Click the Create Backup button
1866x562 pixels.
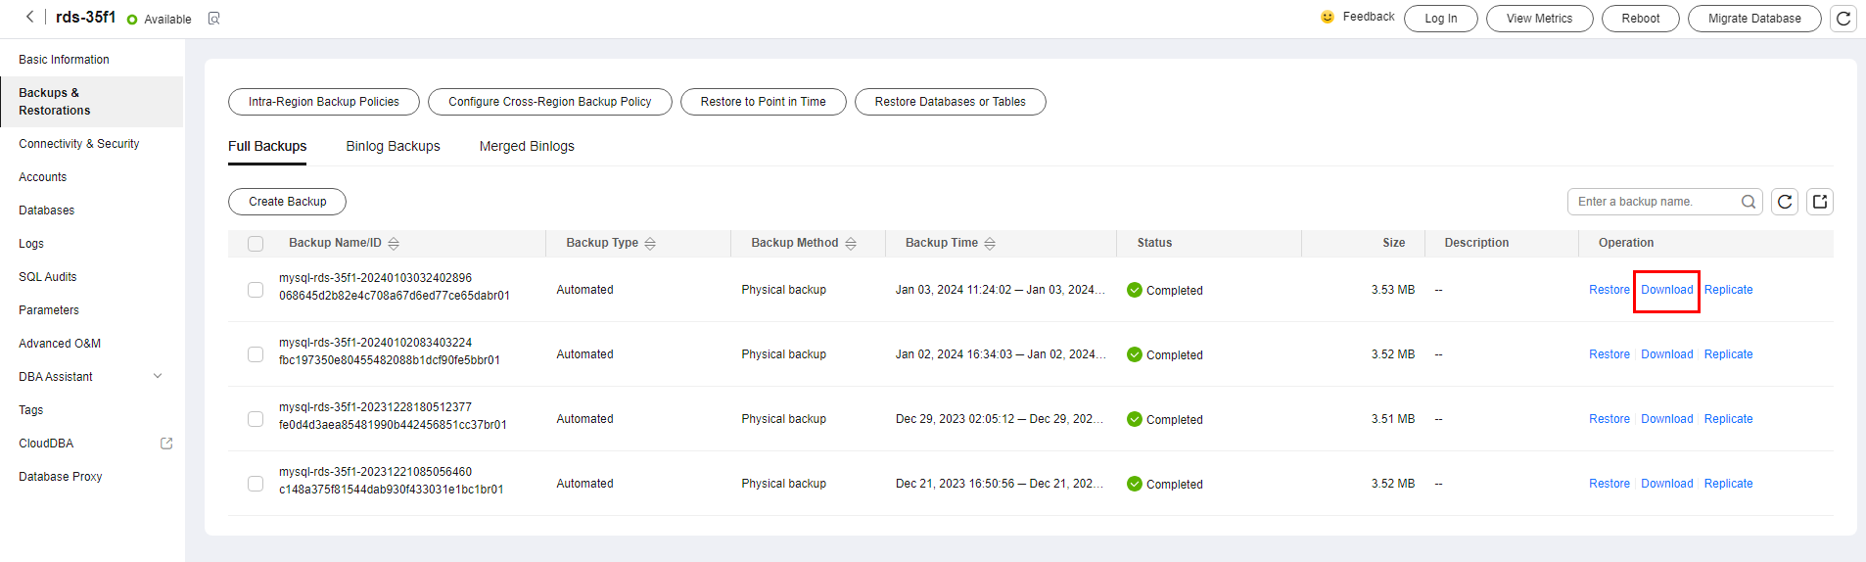(x=287, y=202)
